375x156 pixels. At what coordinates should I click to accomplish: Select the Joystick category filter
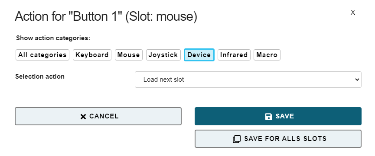pyautogui.click(x=163, y=55)
